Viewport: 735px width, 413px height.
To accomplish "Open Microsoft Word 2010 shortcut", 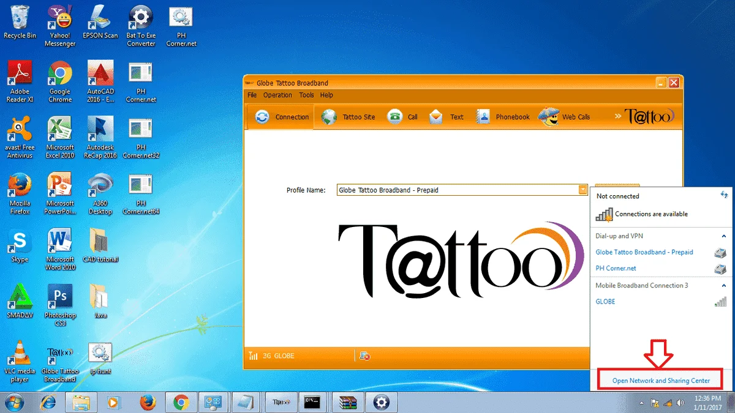I will (x=60, y=249).
